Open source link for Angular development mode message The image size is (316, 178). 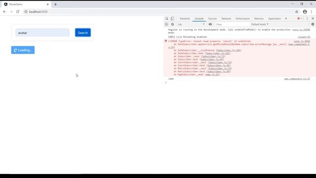pos(301,30)
